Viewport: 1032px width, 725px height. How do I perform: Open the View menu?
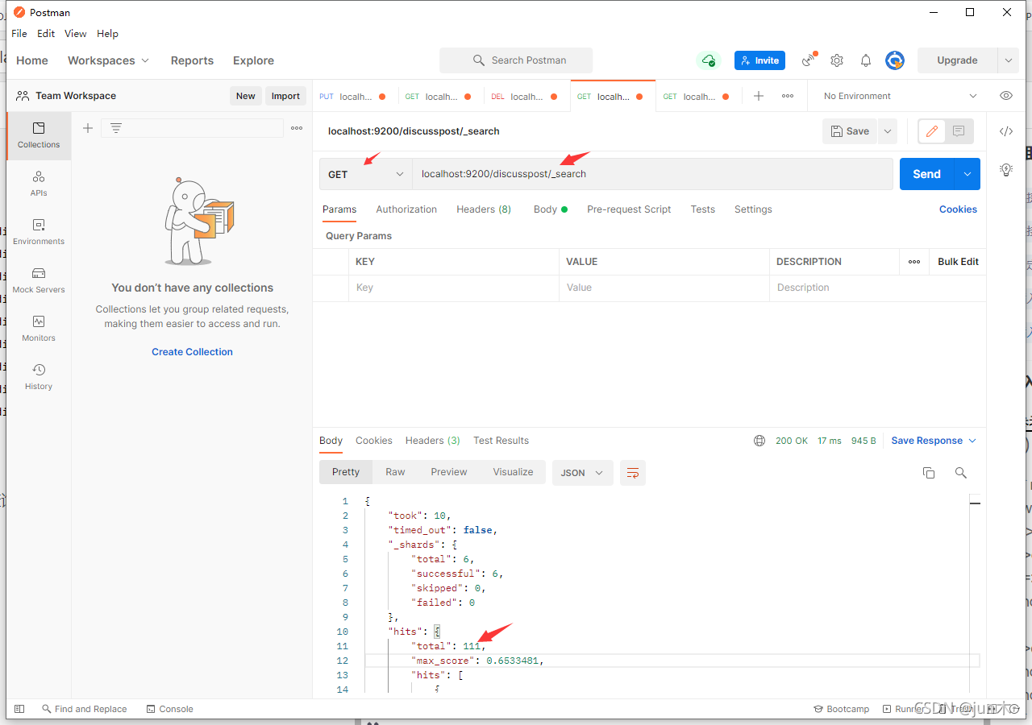click(x=76, y=34)
